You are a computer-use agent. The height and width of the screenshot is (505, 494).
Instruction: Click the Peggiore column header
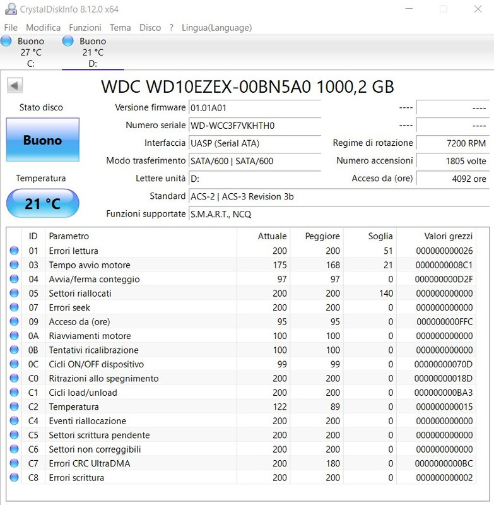click(x=317, y=236)
